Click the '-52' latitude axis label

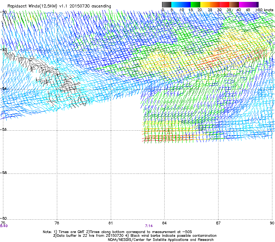point(3,50)
